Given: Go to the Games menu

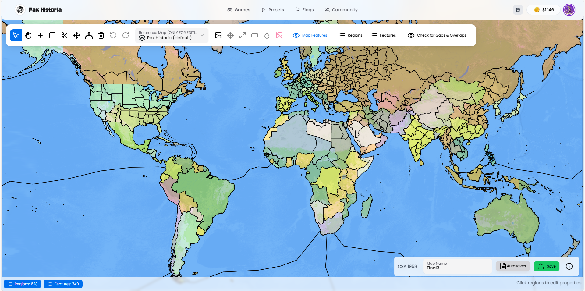Looking at the screenshot, I should point(239,10).
